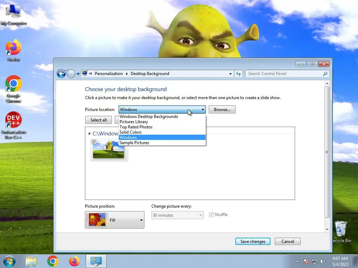Viewport: 358px width, 268px height.
Task: Click the Cancel button
Action: coord(287,241)
